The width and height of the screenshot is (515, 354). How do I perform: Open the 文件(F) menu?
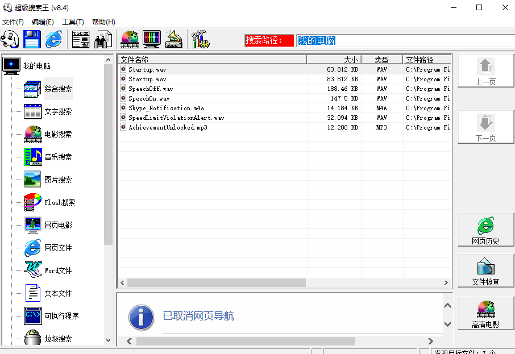point(13,22)
